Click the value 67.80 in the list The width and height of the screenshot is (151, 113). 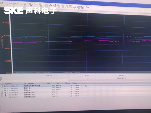coord(54,92)
